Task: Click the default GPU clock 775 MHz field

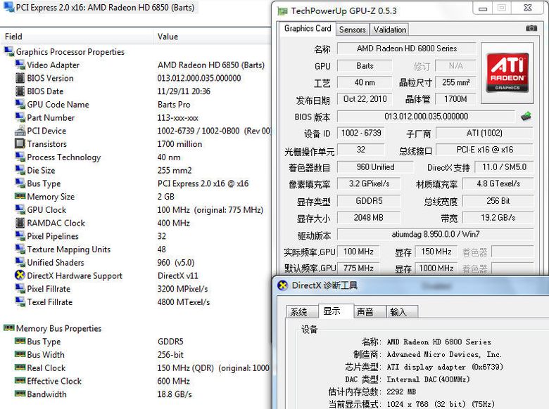Action: tap(358, 268)
